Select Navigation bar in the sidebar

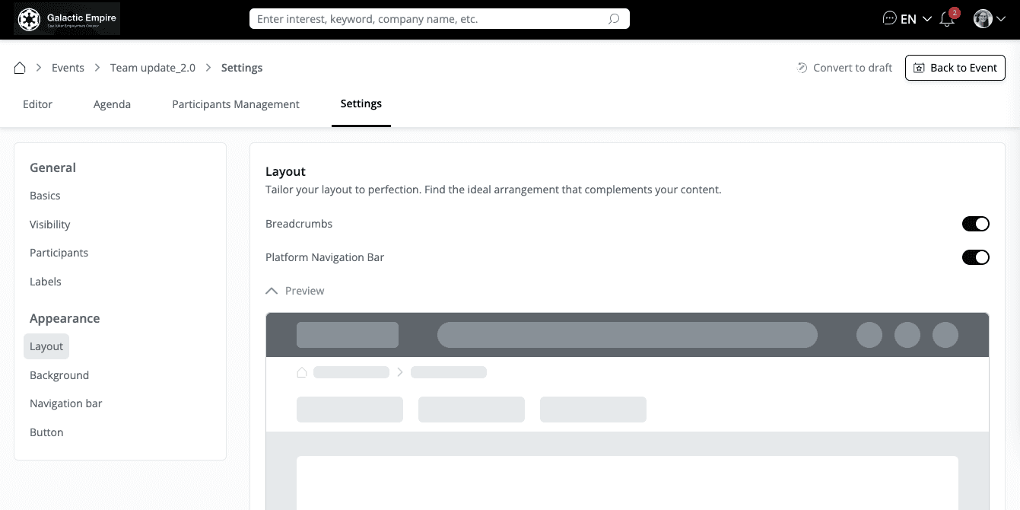click(x=66, y=403)
